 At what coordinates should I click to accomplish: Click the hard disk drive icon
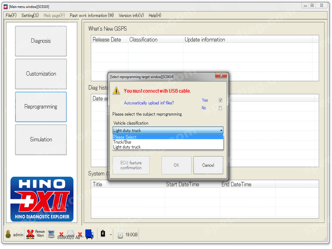tap(120, 234)
